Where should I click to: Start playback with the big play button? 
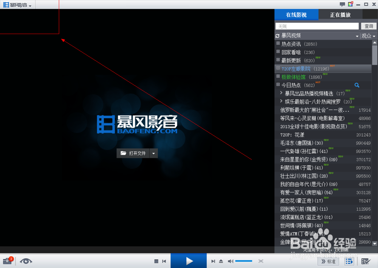[189, 261]
